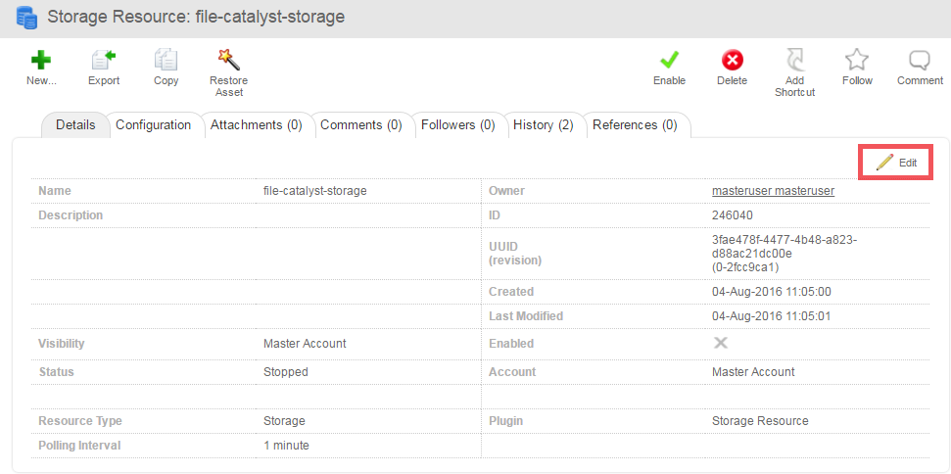This screenshot has width=951, height=474.
Task: Switch to the Configuration tab
Action: [153, 124]
